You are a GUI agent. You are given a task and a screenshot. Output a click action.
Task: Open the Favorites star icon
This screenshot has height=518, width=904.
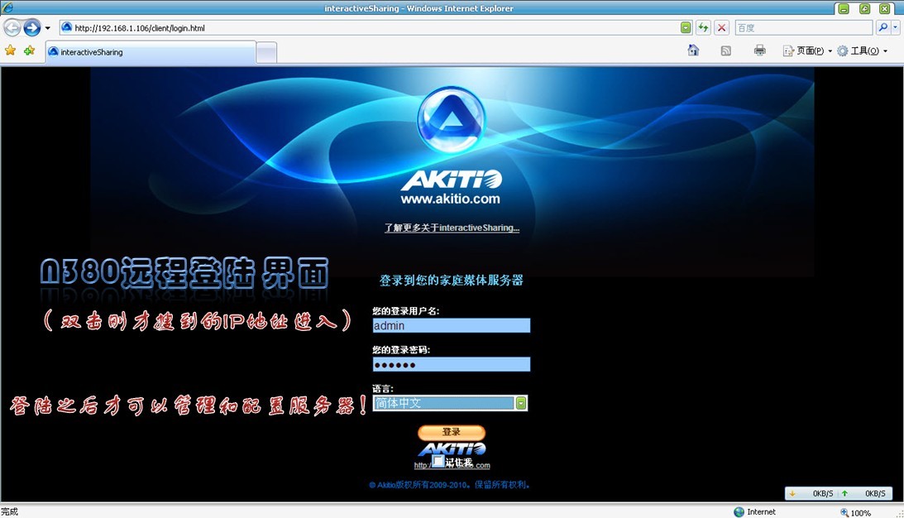(x=11, y=50)
